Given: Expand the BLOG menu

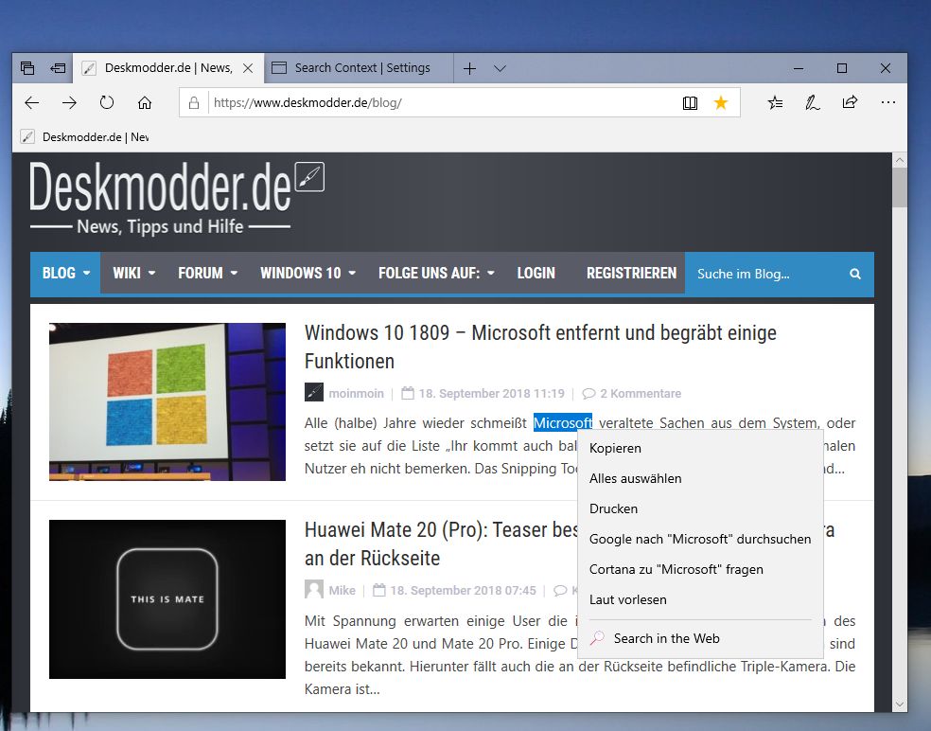Looking at the screenshot, I should click(65, 274).
